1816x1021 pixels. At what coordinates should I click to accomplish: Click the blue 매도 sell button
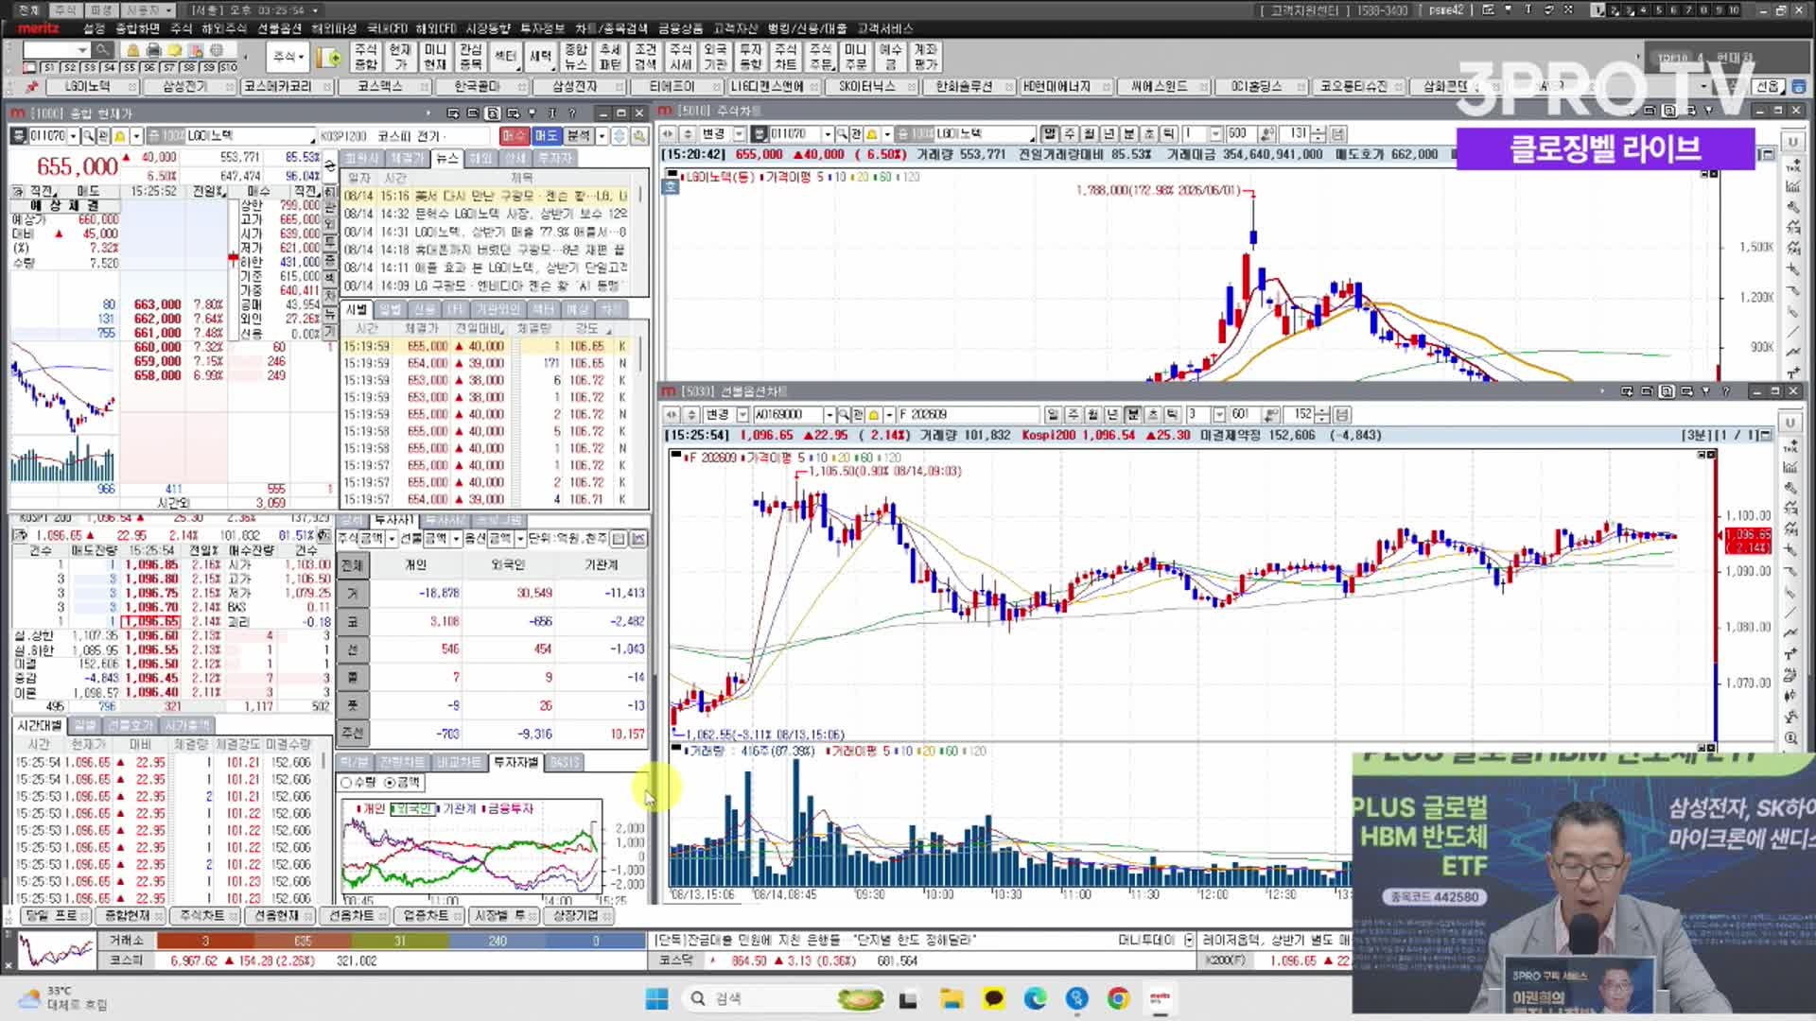(546, 136)
